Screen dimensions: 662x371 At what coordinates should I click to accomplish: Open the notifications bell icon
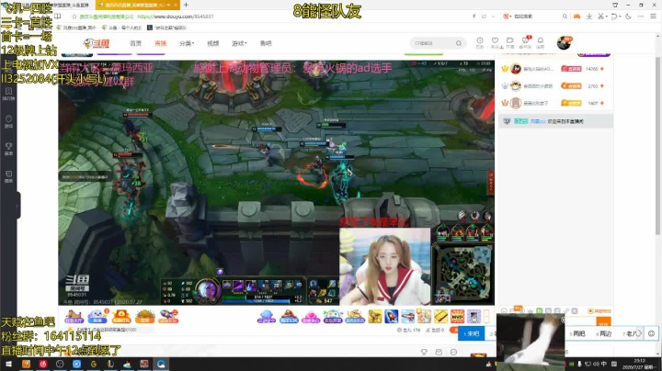point(541,42)
